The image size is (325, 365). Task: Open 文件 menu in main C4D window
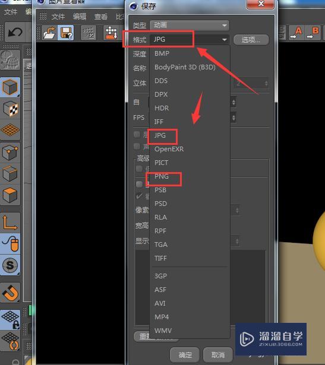(x=11, y=12)
